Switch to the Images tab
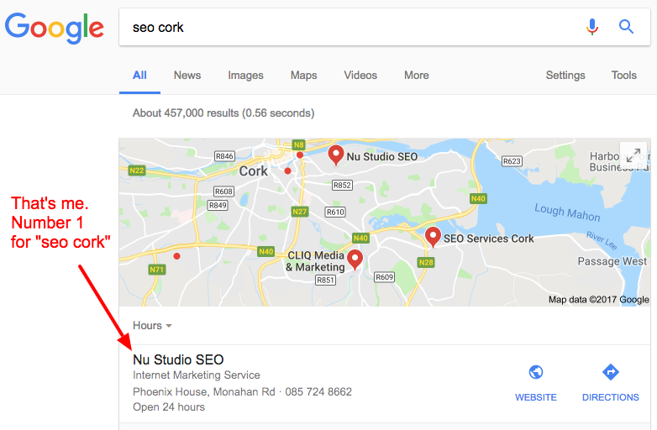This screenshot has height=430, width=657. click(245, 75)
